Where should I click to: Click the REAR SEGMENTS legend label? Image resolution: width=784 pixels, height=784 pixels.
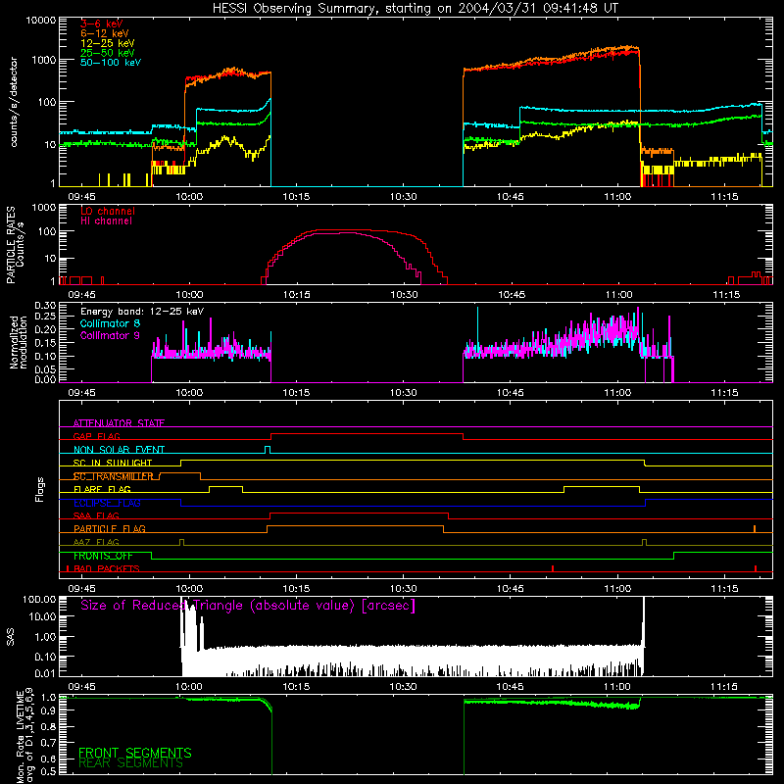tap(130, 763)
